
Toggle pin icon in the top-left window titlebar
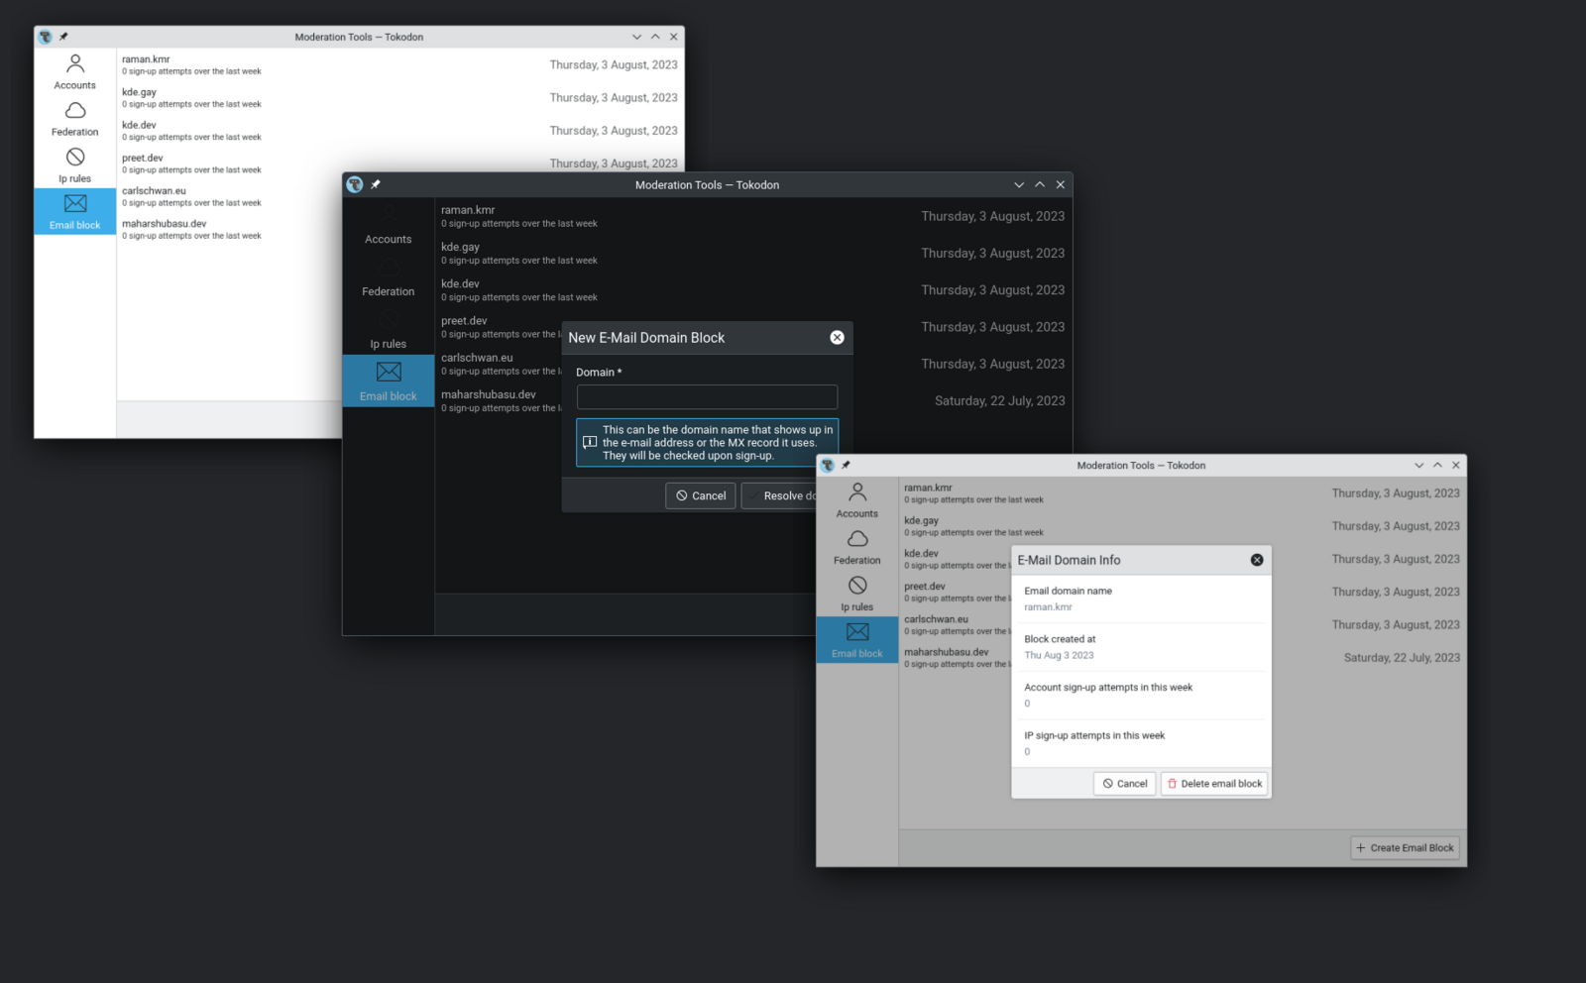point(63,37)
